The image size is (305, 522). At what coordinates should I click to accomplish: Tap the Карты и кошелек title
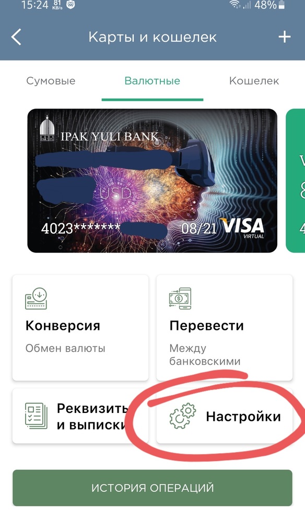(152, 37)
